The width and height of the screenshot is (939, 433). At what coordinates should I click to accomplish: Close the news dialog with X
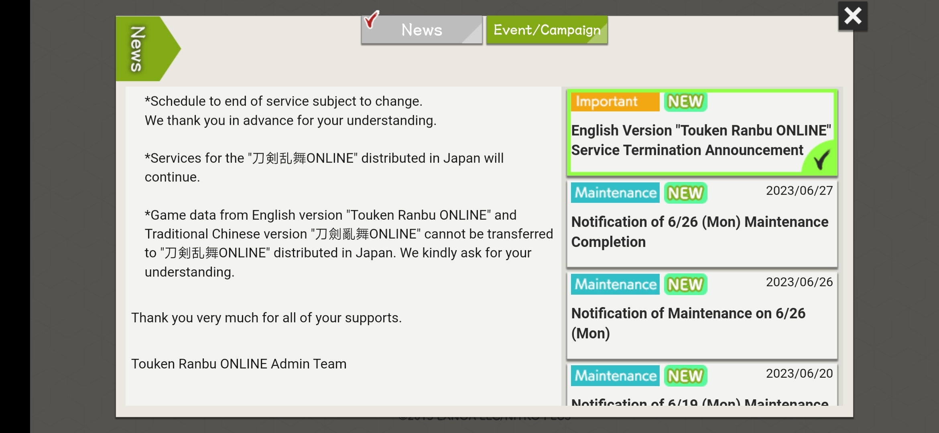click(853, 16)
